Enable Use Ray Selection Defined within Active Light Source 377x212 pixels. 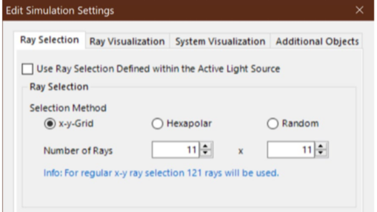(x=28, y=69)
